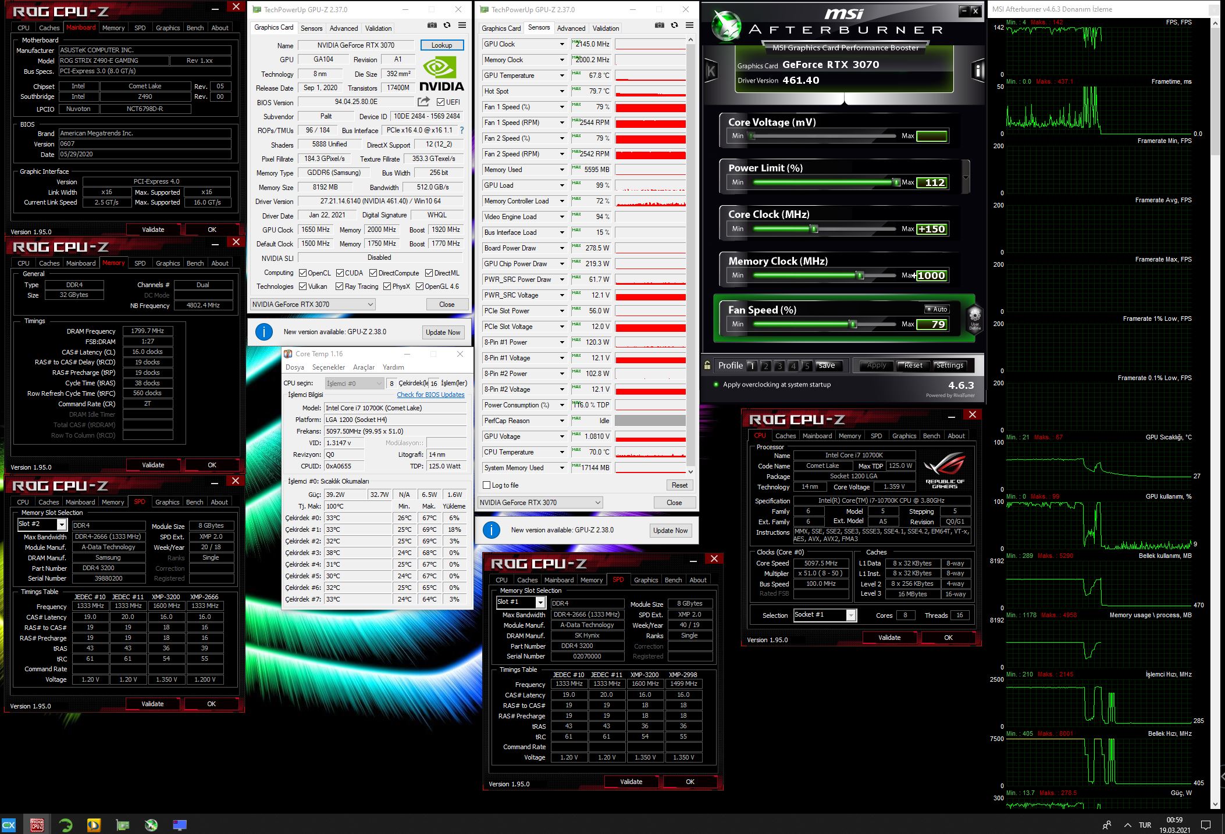Image resolution: width=1225 pixels, height=834 pixels.
Task: Open the notification center in system tray
Action: 1206,824
